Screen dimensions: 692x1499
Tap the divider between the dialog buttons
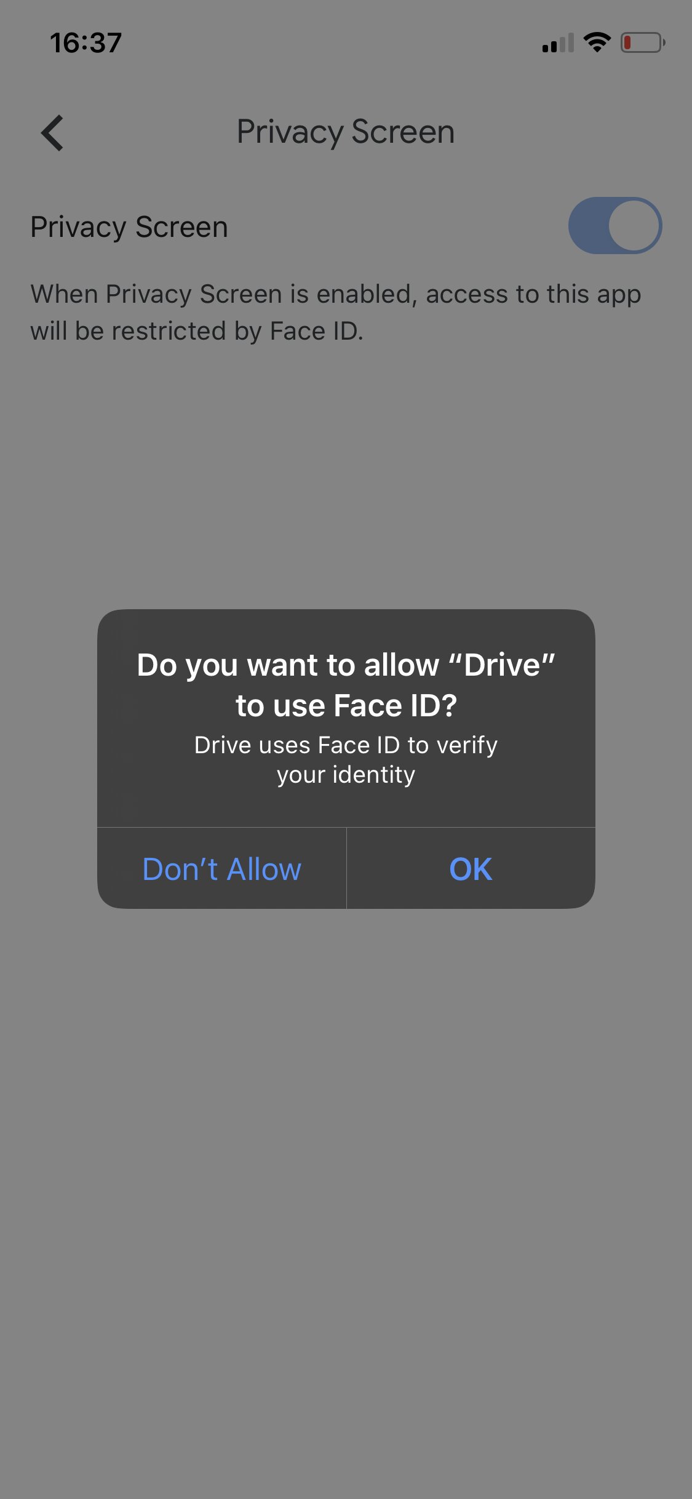coord(346,868)
